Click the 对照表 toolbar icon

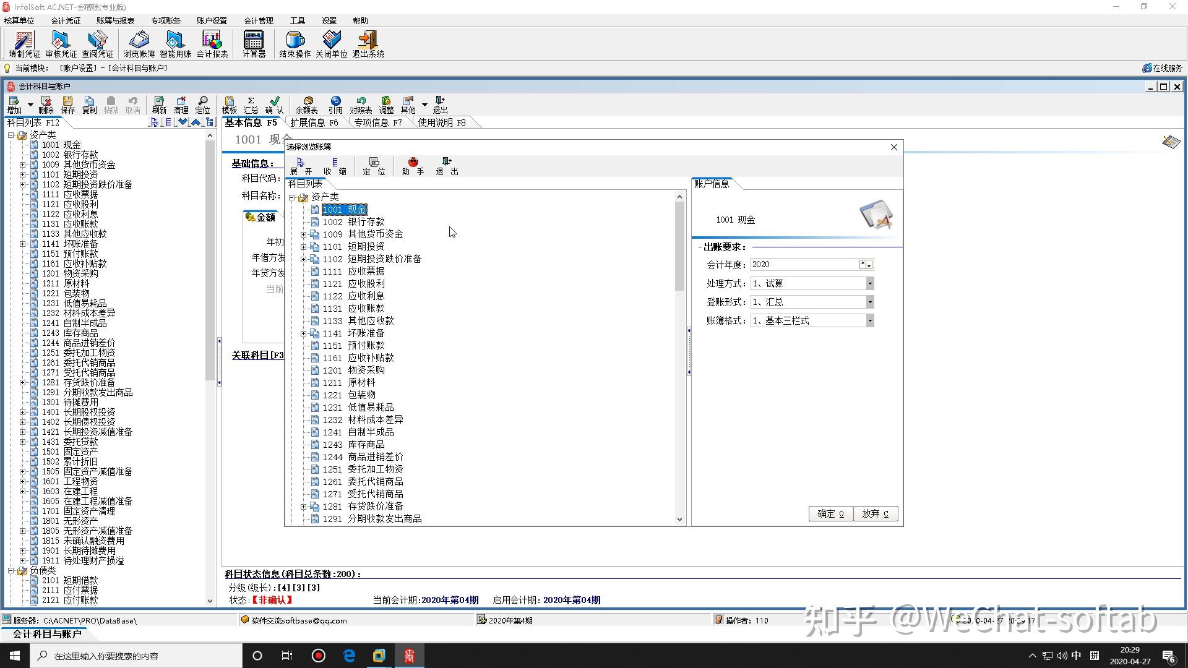[361, 105]
